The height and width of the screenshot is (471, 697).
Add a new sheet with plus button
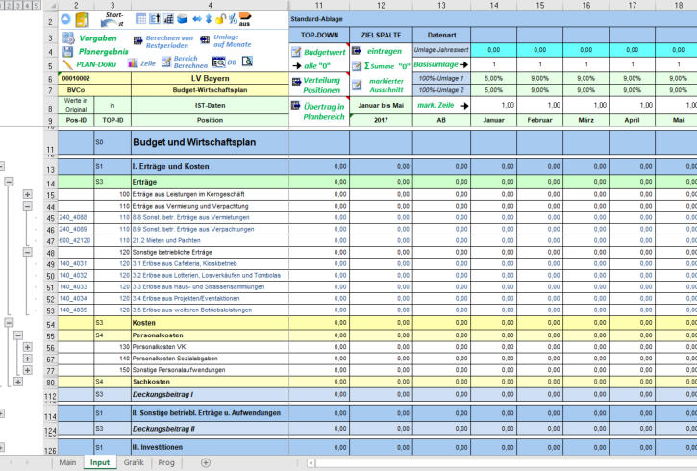pos(205,462)
